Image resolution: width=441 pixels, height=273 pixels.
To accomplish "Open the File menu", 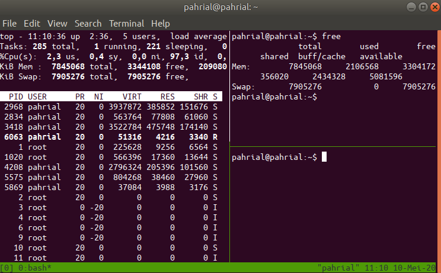I will (x=9, y=24).
